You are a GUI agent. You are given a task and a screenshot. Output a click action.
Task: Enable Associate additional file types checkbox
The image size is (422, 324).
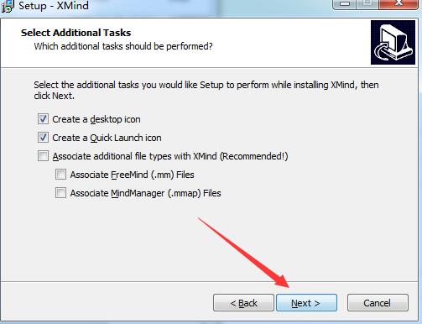click(43, 156)
